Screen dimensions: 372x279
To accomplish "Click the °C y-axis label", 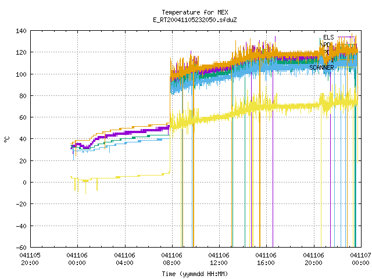I will pyautogui.click(x=6, y=139).
